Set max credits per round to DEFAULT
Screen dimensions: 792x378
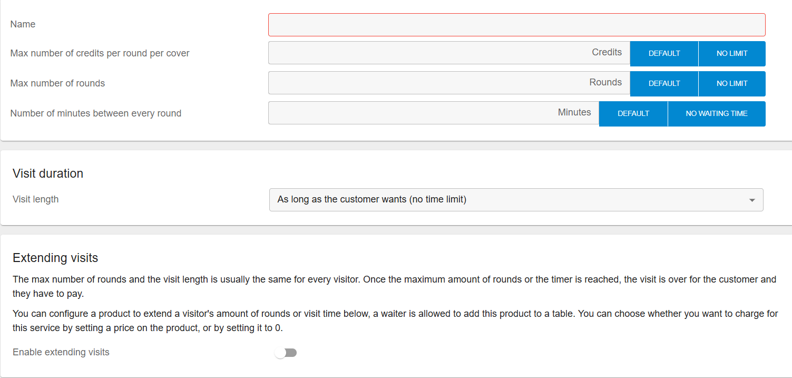(664, 53)
